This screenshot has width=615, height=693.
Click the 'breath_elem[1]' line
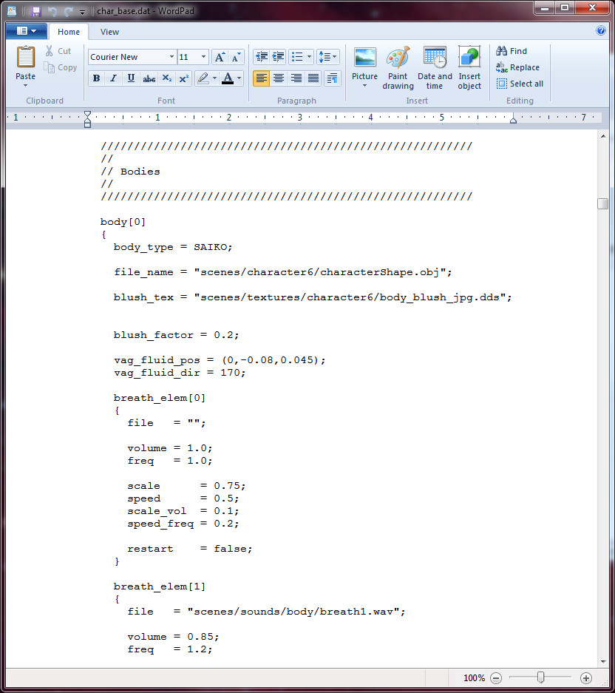coord(160,586)
